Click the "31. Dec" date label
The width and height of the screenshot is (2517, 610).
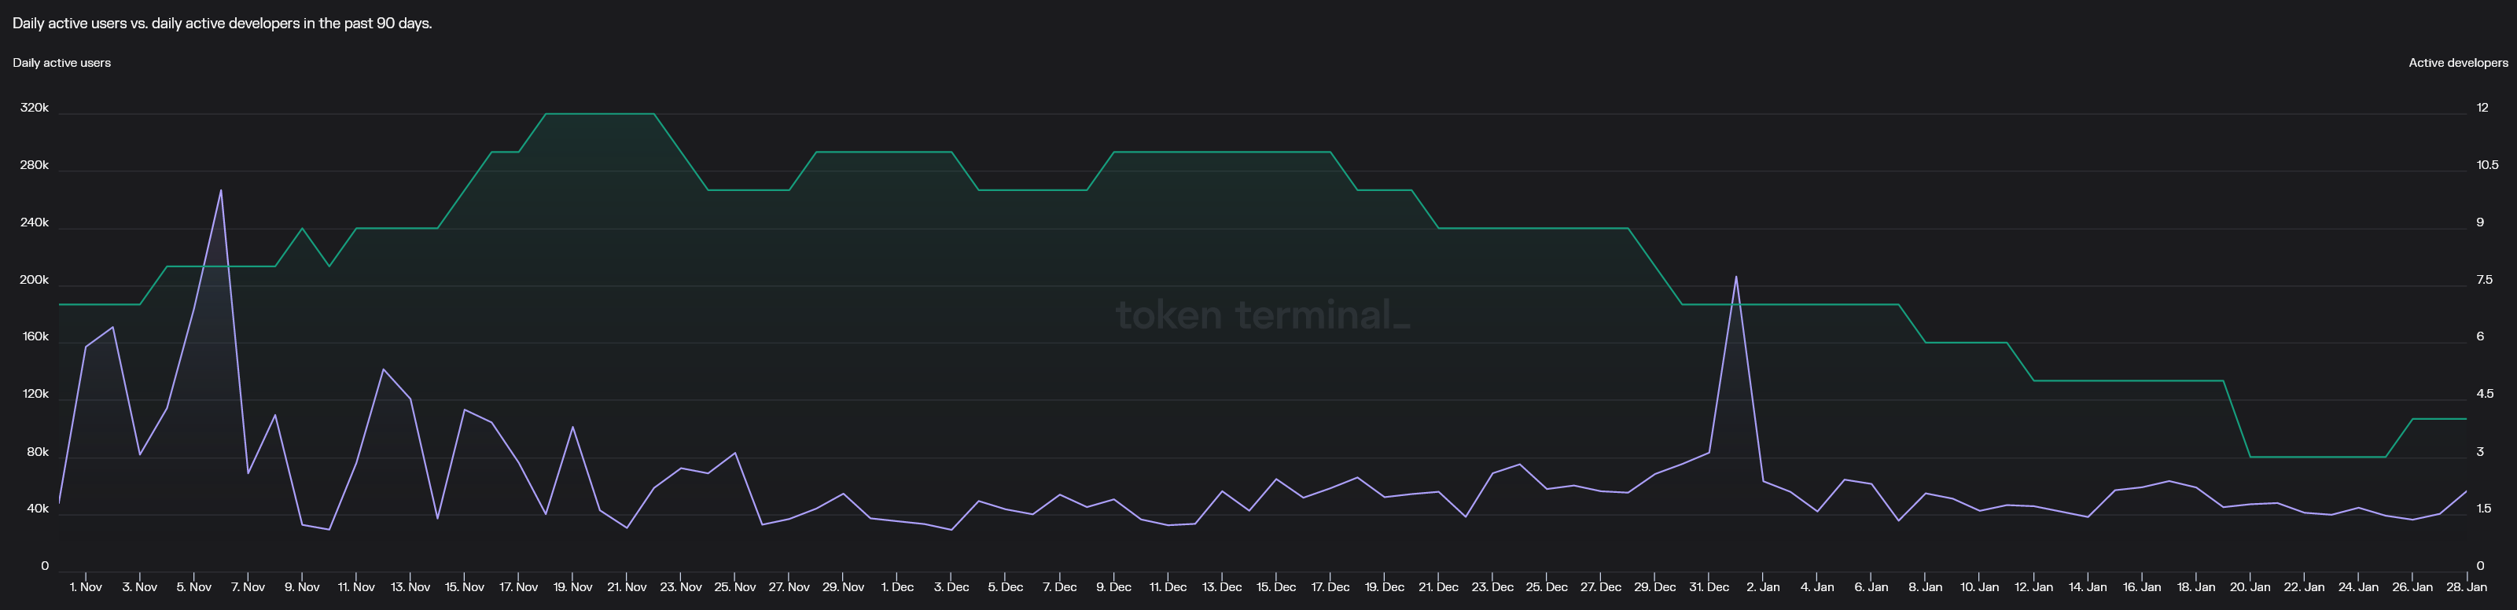pos(1709,587)
